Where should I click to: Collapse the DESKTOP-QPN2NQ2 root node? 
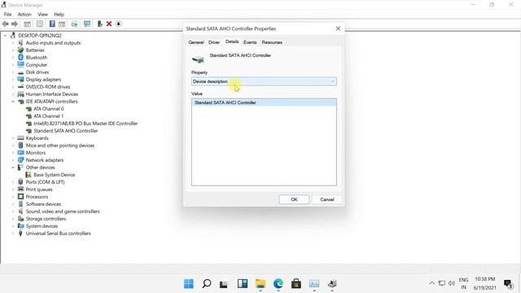coord(6,36)
